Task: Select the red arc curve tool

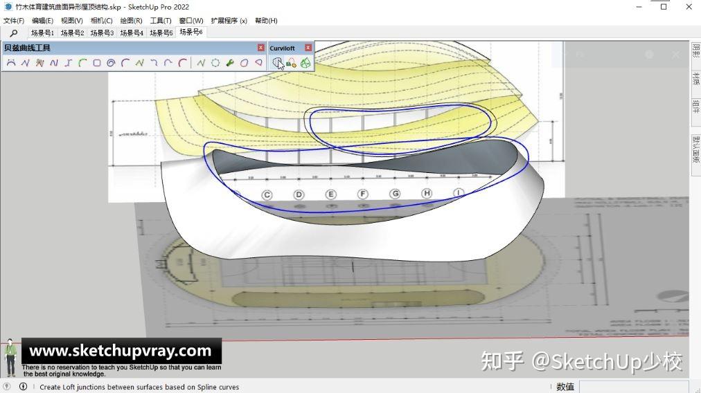Action: pyautogui.click(x=183, y=63)
